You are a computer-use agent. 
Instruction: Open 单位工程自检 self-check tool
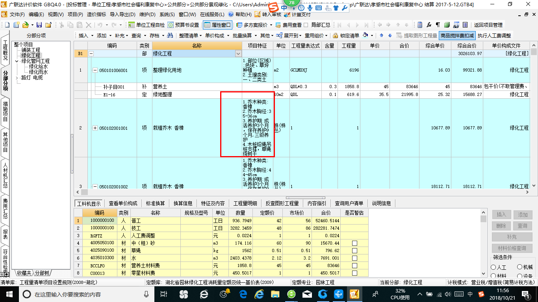pyautogui.click(x=147, y=25)
